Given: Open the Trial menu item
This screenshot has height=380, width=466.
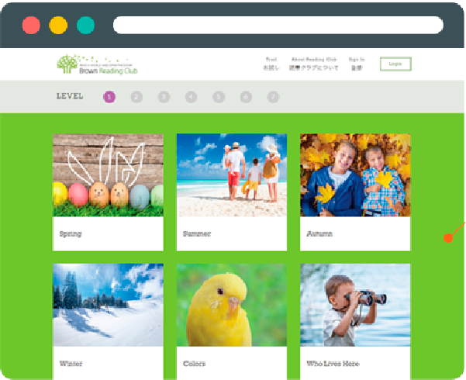Looking at the screenshot, I should click(271, 64).
